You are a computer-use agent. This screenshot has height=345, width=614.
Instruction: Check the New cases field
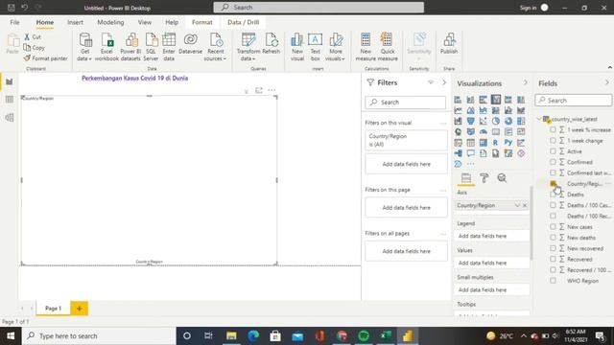[553, 226]
